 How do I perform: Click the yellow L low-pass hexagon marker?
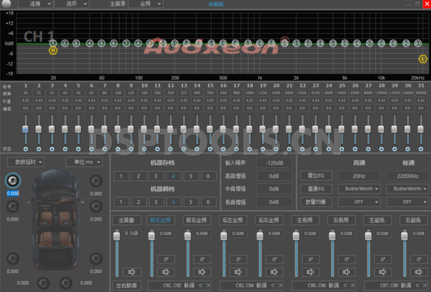point(423,58)
